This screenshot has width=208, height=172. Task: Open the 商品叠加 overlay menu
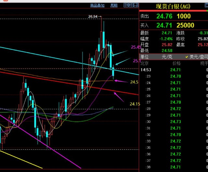[97, 6]
